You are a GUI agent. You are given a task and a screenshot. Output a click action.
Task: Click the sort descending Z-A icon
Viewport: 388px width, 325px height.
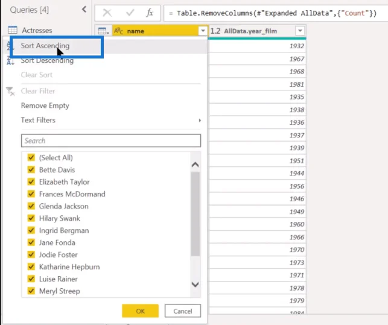pos(10,60)
